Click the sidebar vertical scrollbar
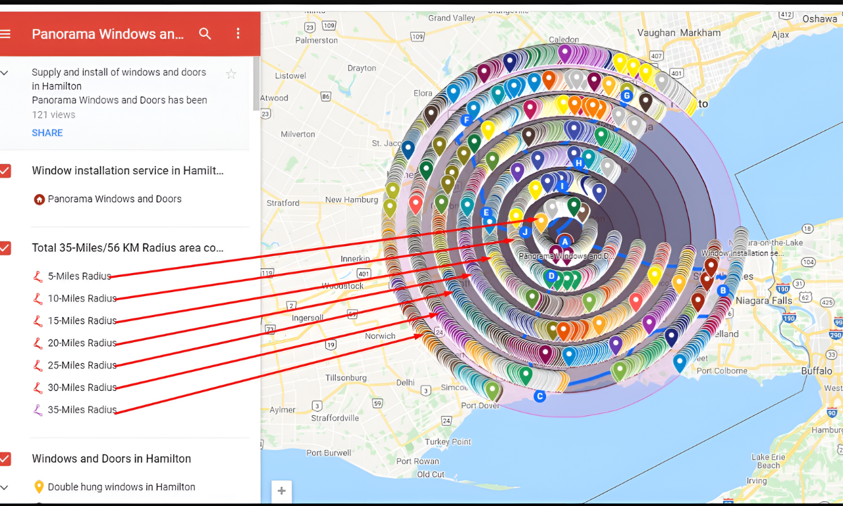843x506 pixels. (x=256, y=84)
